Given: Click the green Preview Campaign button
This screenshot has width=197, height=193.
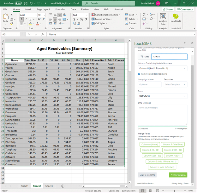Looking at the screenshot, I should [178, 175].
